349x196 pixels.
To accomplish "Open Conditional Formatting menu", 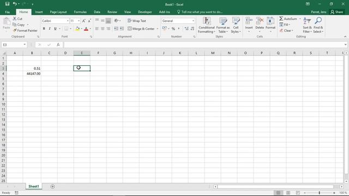I will pyautogui.click(x=207, y=25).
